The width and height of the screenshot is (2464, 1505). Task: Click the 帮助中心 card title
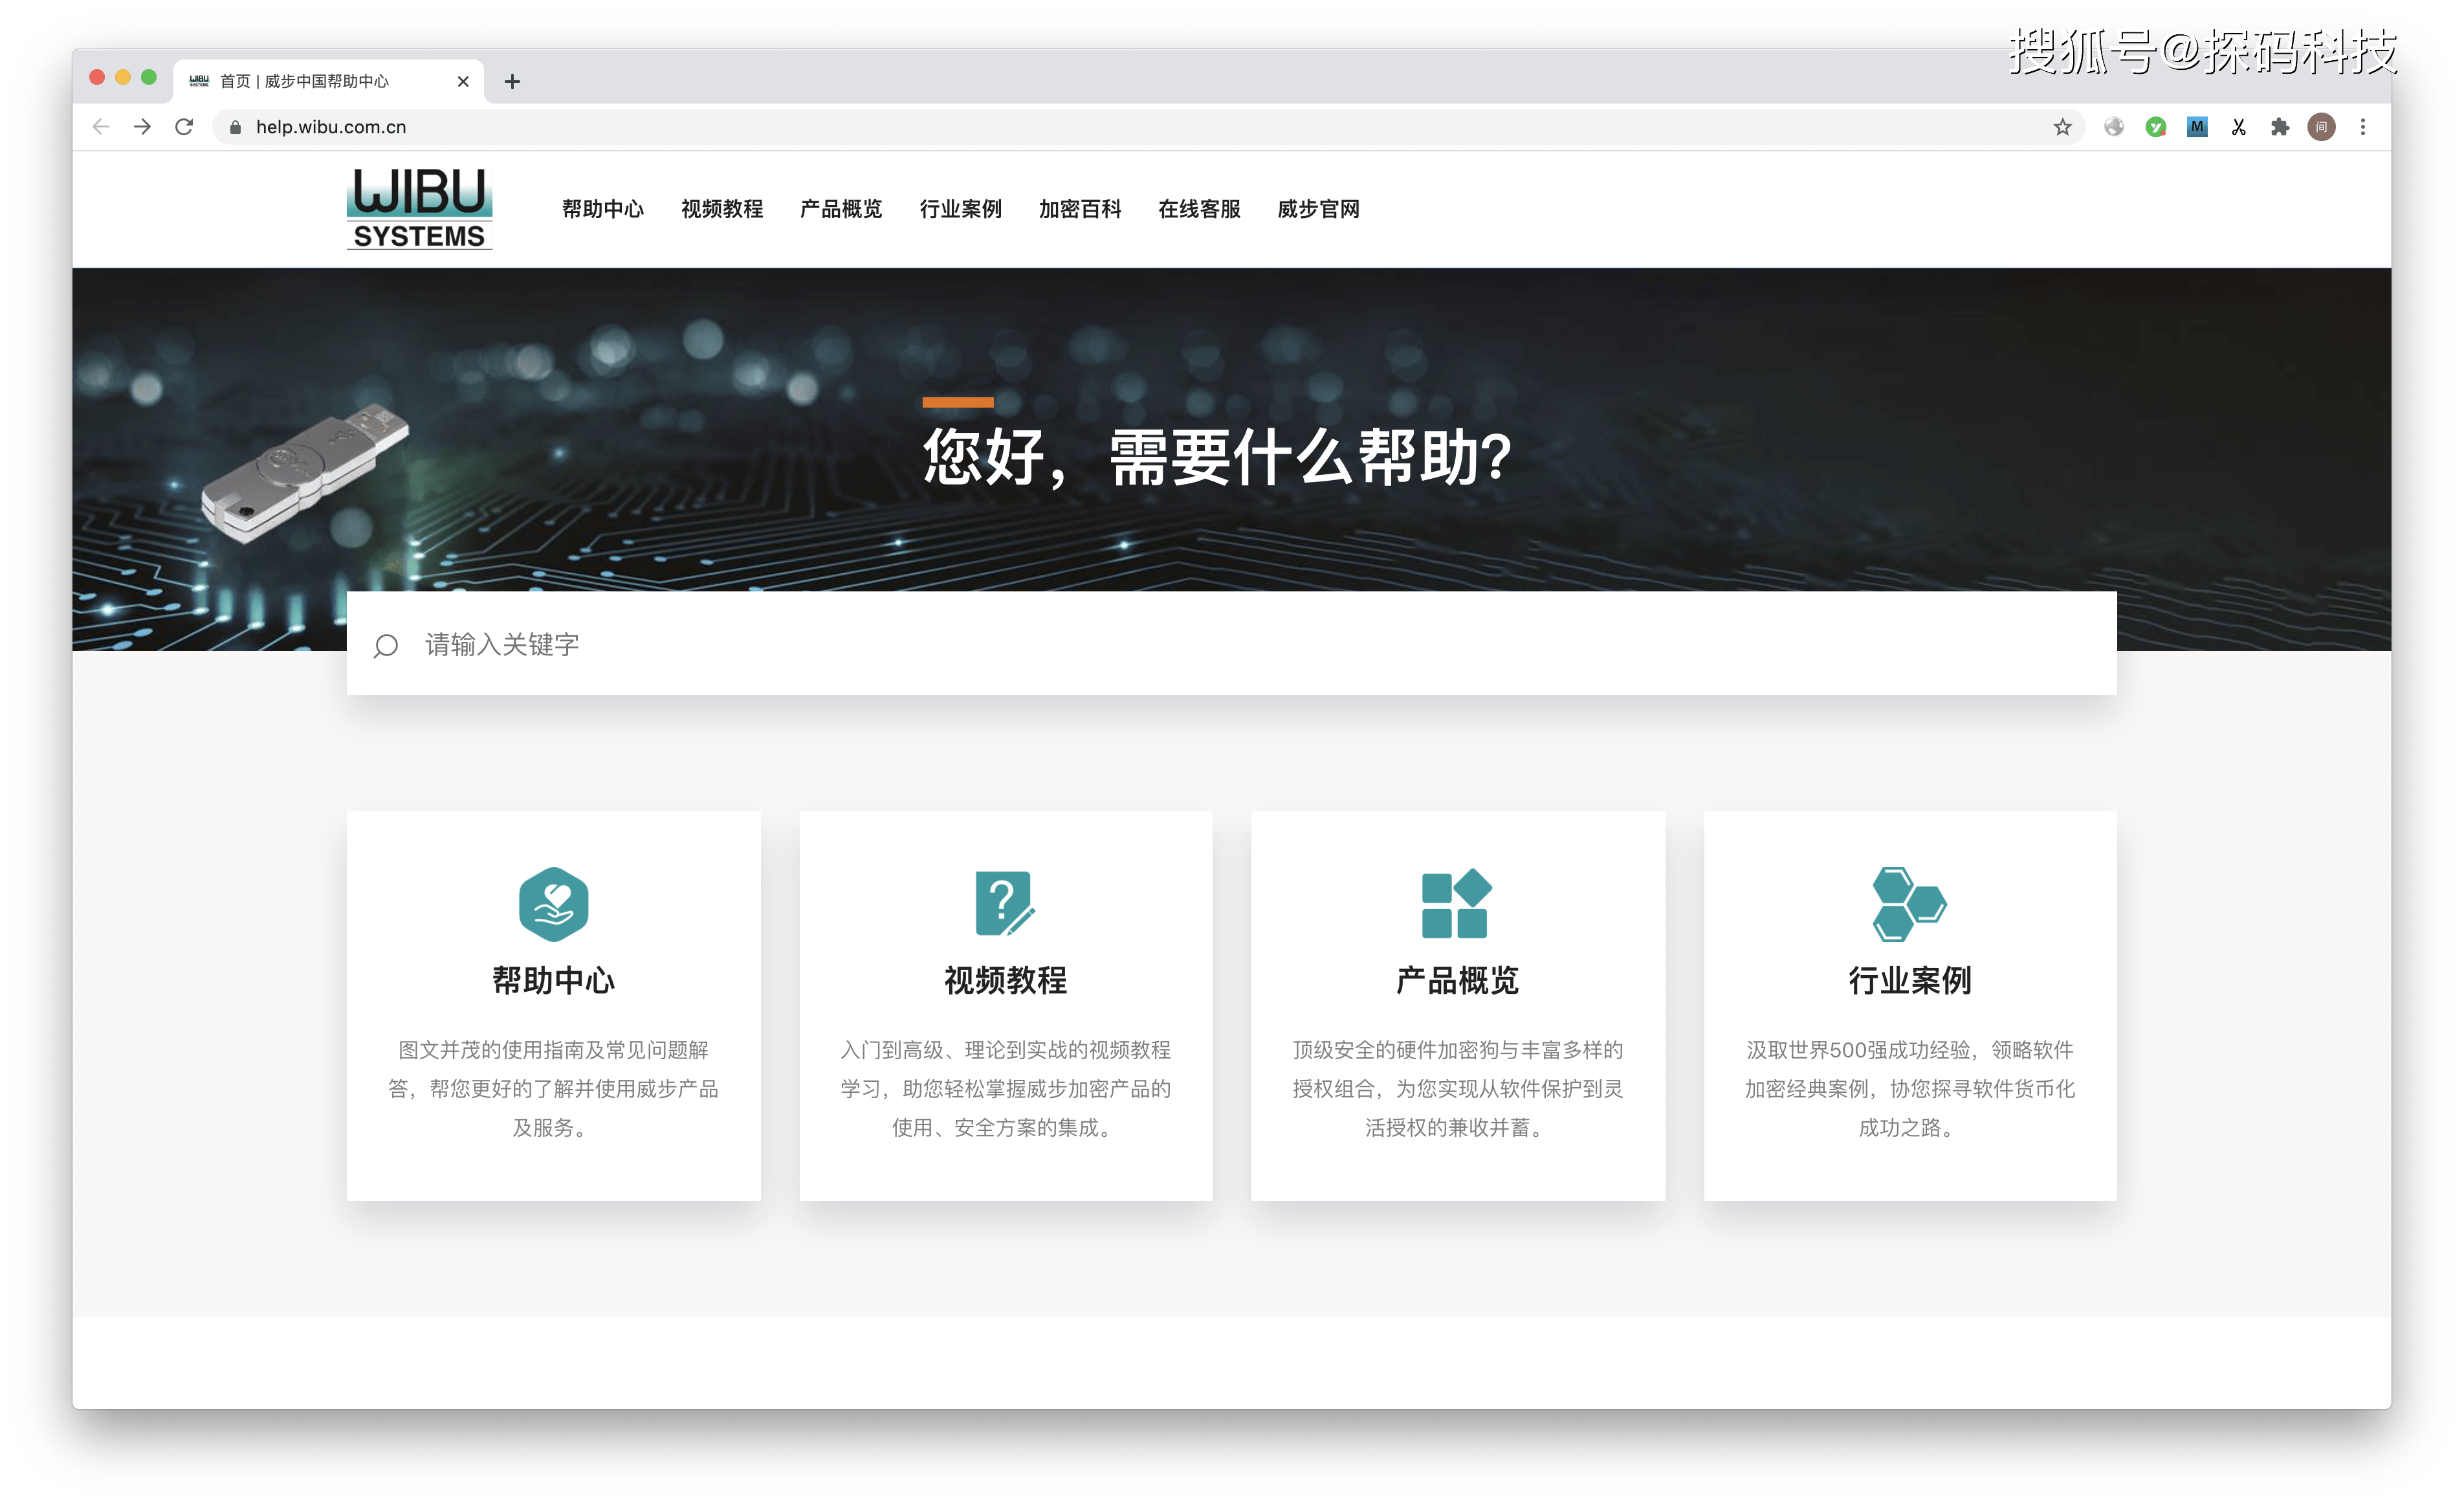click(553, 981)
